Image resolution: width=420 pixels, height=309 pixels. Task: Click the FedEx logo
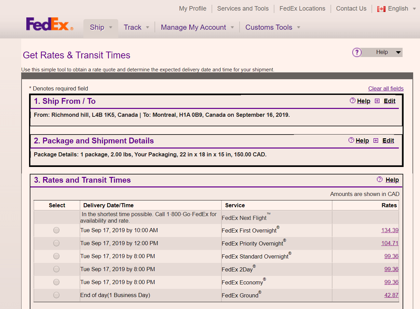50,24
